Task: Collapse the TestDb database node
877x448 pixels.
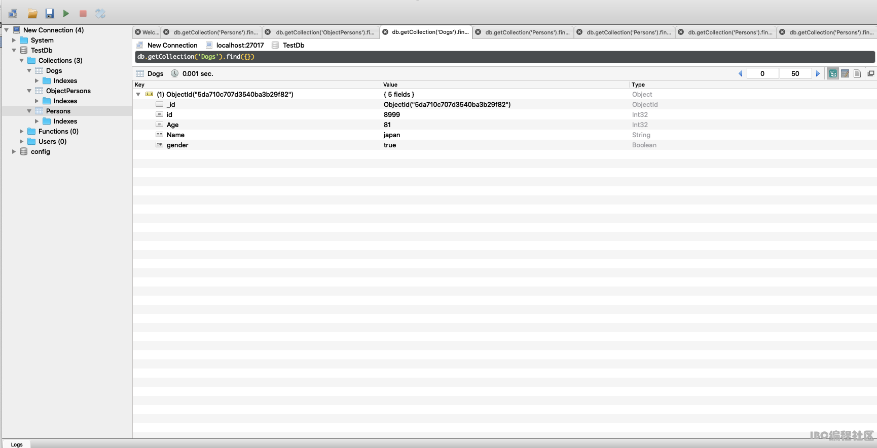Action: point(14,50)
